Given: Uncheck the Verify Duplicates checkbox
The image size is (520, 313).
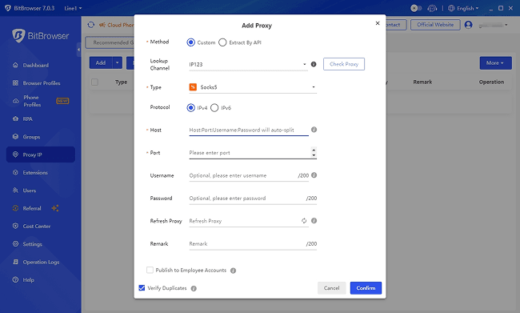Looking at the screenshot, I should 142,287.
